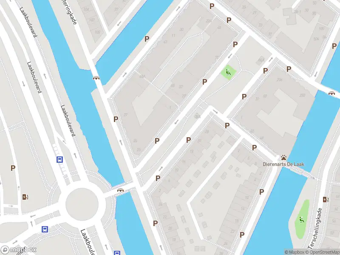Click the charging station icon on Terschellingkade
The height and width of the screenshot is (255, 340).
click(325, 199)
